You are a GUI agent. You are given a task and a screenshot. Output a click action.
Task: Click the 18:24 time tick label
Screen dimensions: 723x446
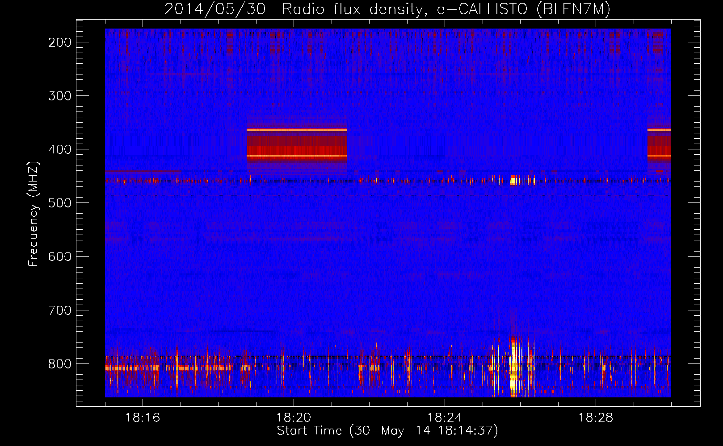445,418
